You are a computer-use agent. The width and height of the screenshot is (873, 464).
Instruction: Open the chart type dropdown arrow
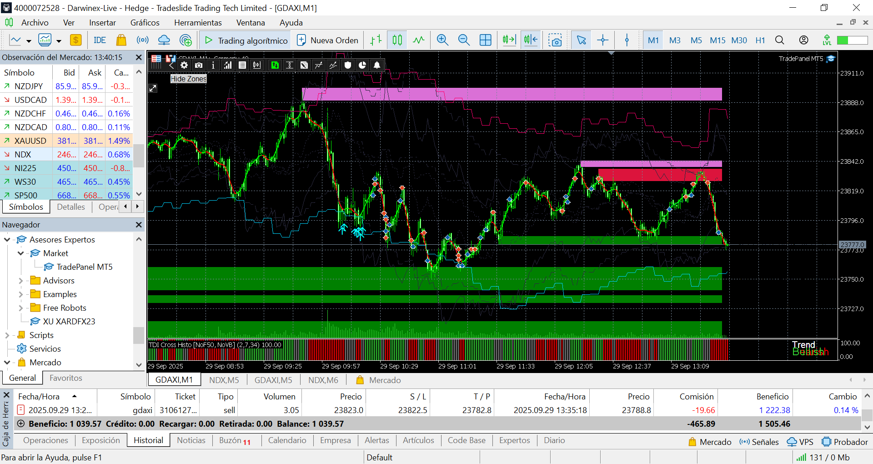point(29,41)
